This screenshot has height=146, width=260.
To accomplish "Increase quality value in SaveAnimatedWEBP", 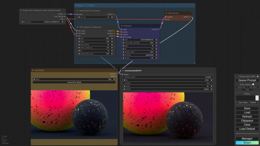I will click(211, 86).
